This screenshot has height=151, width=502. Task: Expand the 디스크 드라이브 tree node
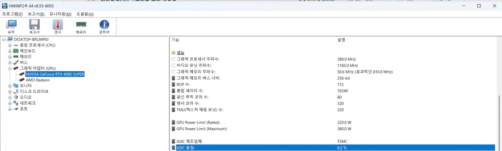point(10,91)
